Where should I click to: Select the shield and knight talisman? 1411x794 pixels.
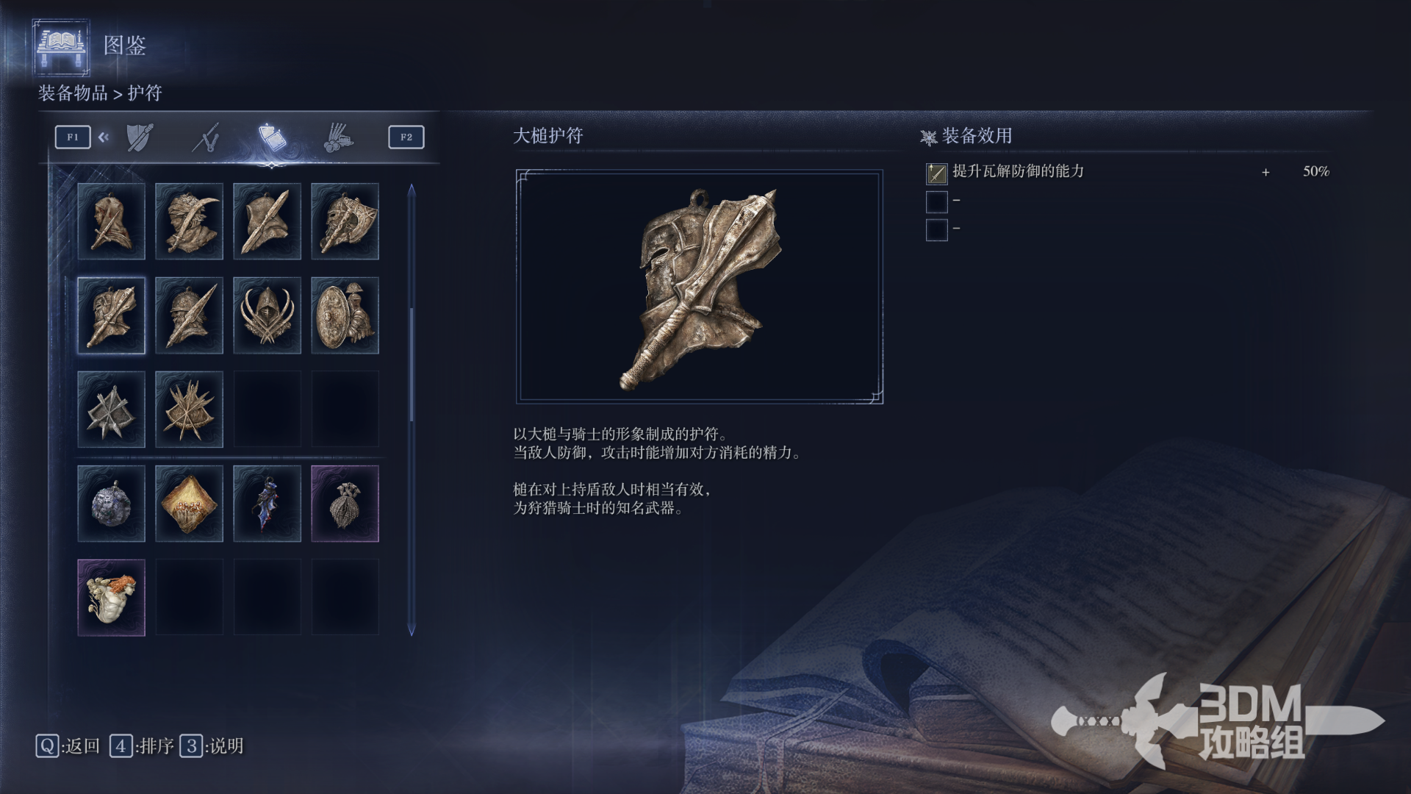[345, 315]
